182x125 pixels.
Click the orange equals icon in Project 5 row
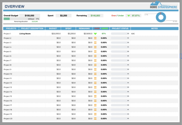tap(95, 51)
